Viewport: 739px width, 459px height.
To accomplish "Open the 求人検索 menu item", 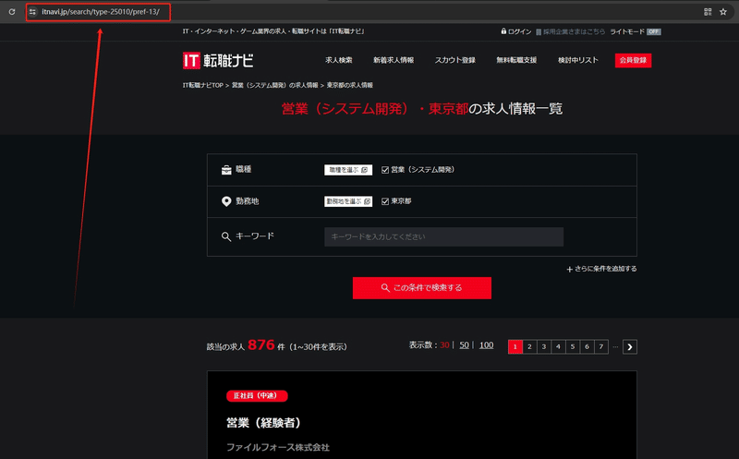I will click(x=338, y=60).
